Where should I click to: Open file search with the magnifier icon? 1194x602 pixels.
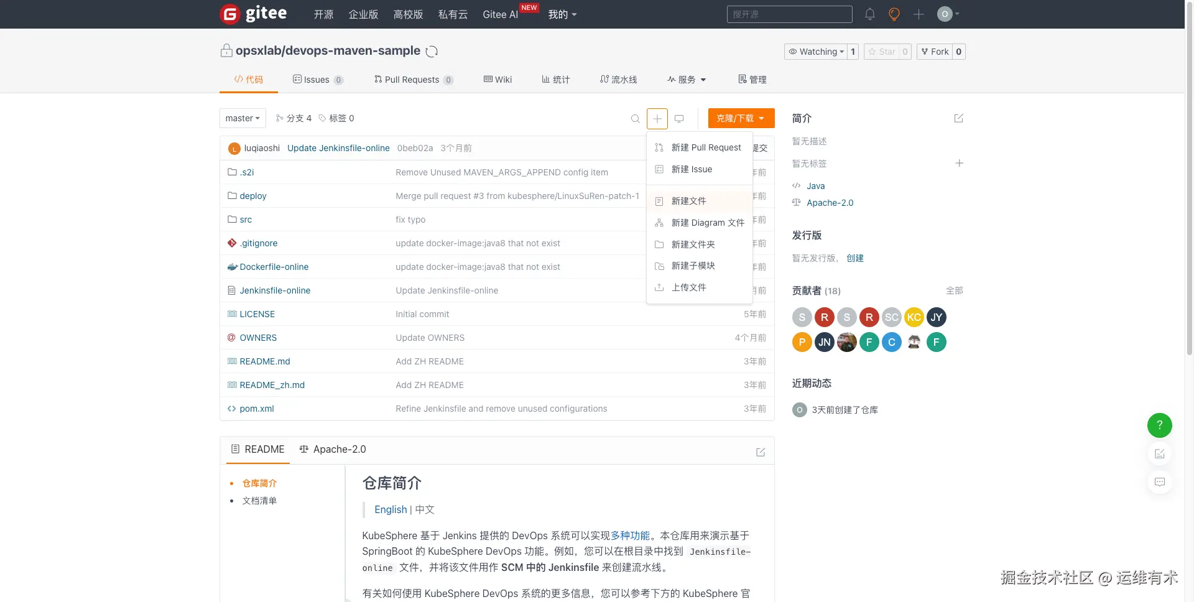tap(635, 118)
